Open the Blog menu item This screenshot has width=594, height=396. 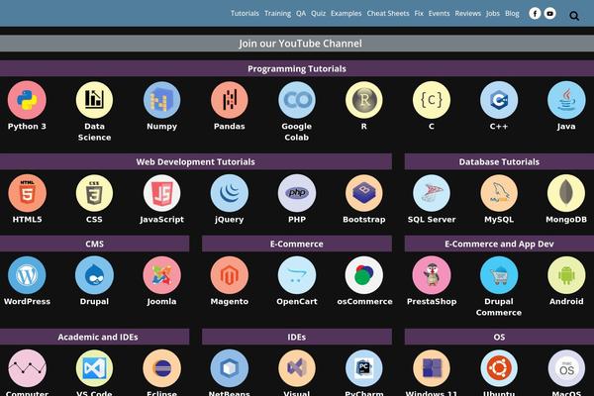click(512, 13)
